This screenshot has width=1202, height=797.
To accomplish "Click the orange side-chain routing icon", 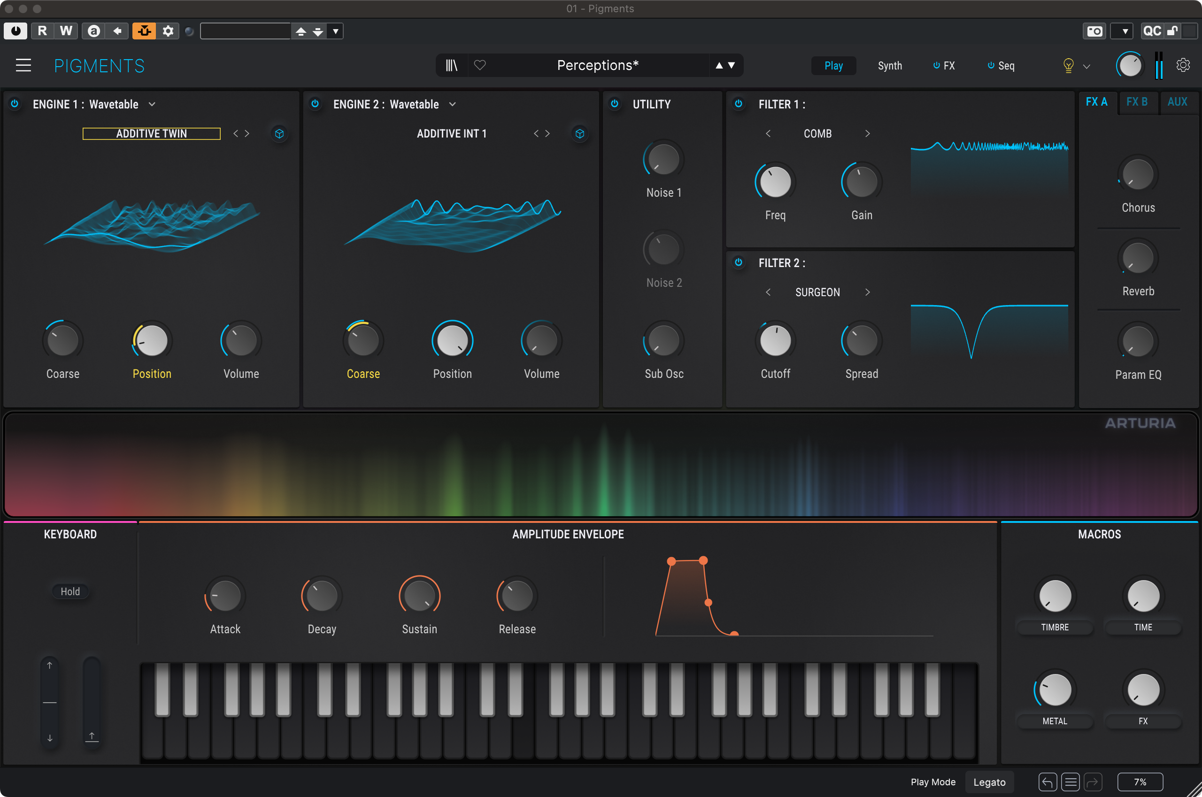I will coord(144,31).
